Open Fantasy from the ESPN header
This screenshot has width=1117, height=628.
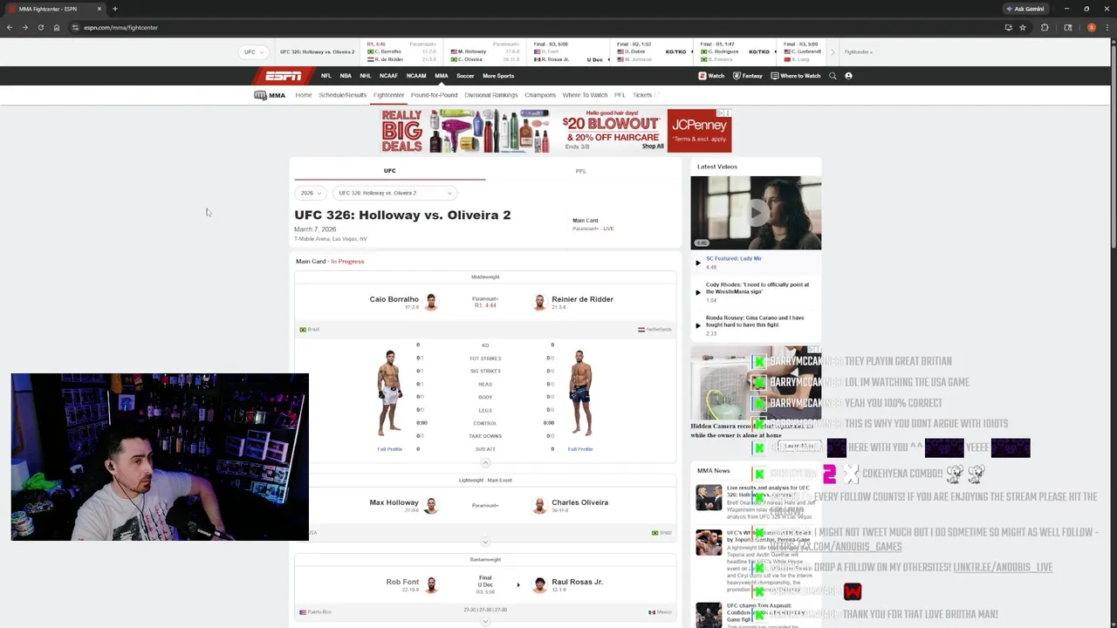pyautogui.click(x=748, y=76)
